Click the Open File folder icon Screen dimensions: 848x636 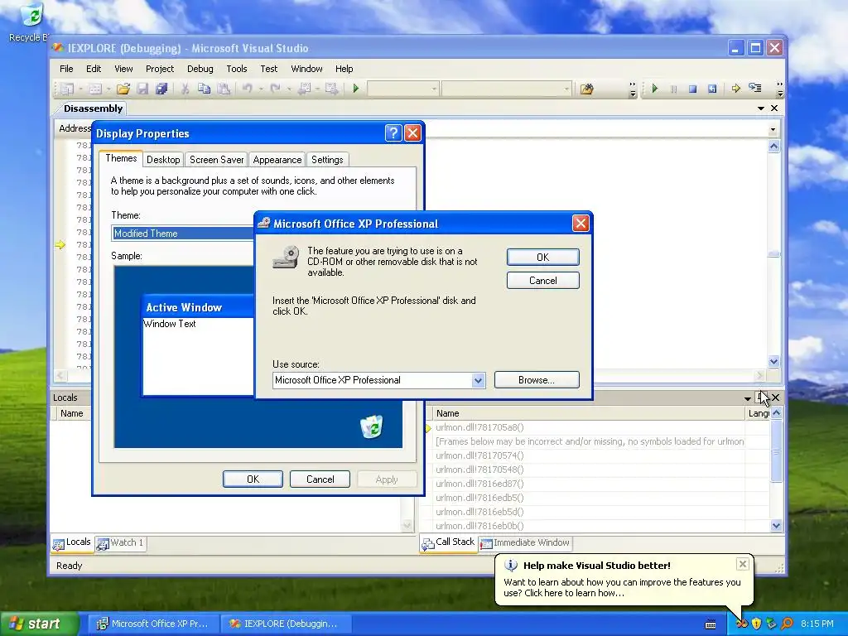coord(123,89)
